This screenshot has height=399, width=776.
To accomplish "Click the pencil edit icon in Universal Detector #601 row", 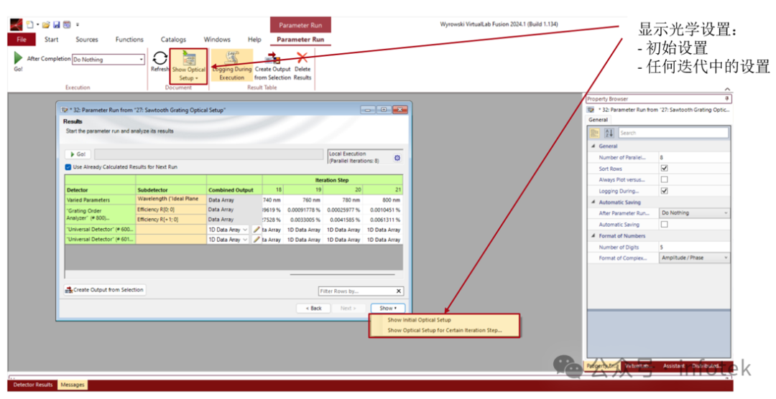I will tap(256, 239).
